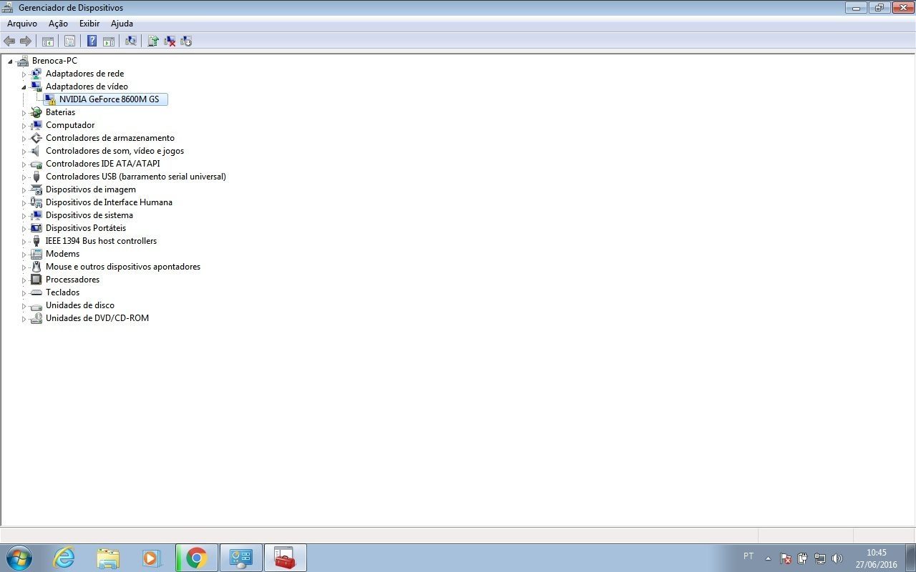Switch to Google Chrome on taskbar
Image resolution: width=916 pixels, height=572 pixels.
(197, 558)
